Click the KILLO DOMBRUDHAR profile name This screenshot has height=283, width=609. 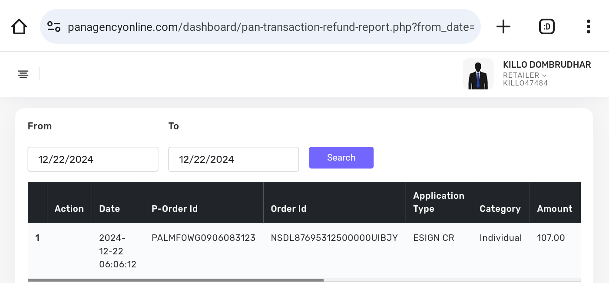tap(546, 65)
